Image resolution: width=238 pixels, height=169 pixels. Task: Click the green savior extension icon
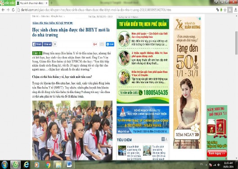click(221, 10)
